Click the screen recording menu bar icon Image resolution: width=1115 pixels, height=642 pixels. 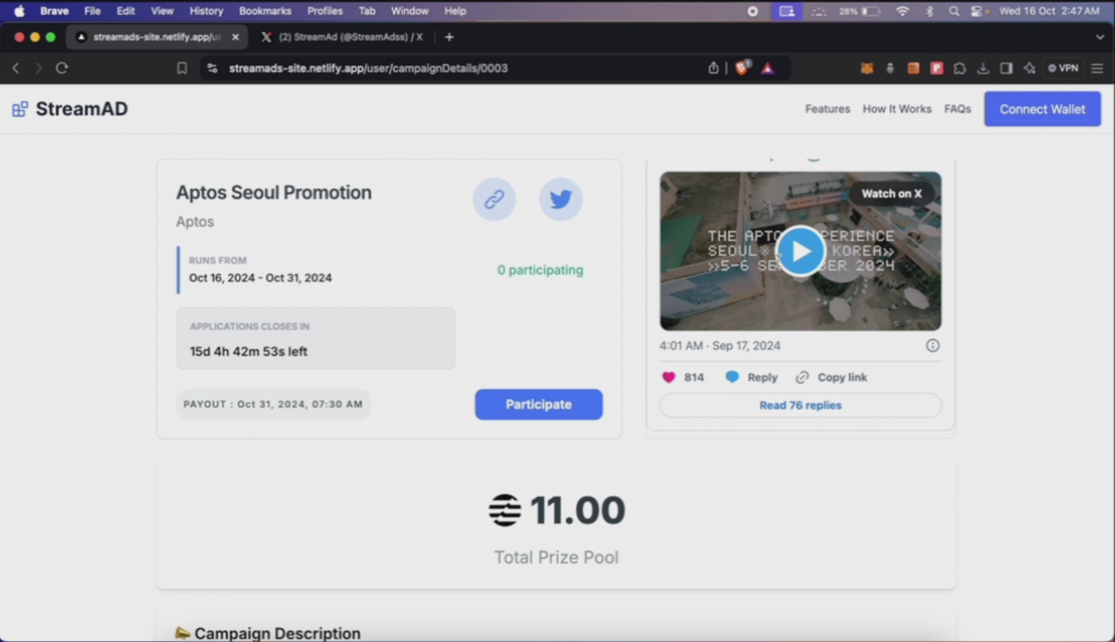[x=752, y=11]
